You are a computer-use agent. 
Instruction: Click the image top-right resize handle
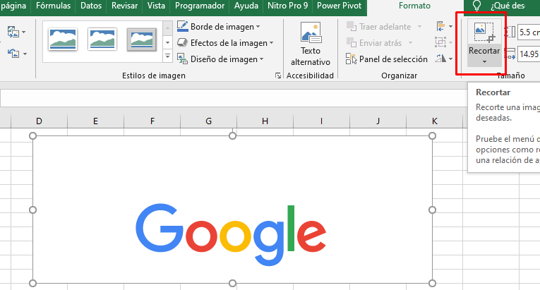[432, 136]
